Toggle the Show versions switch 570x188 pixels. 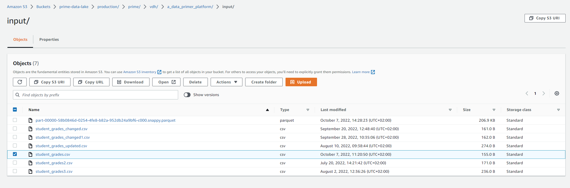coord(187,95)
